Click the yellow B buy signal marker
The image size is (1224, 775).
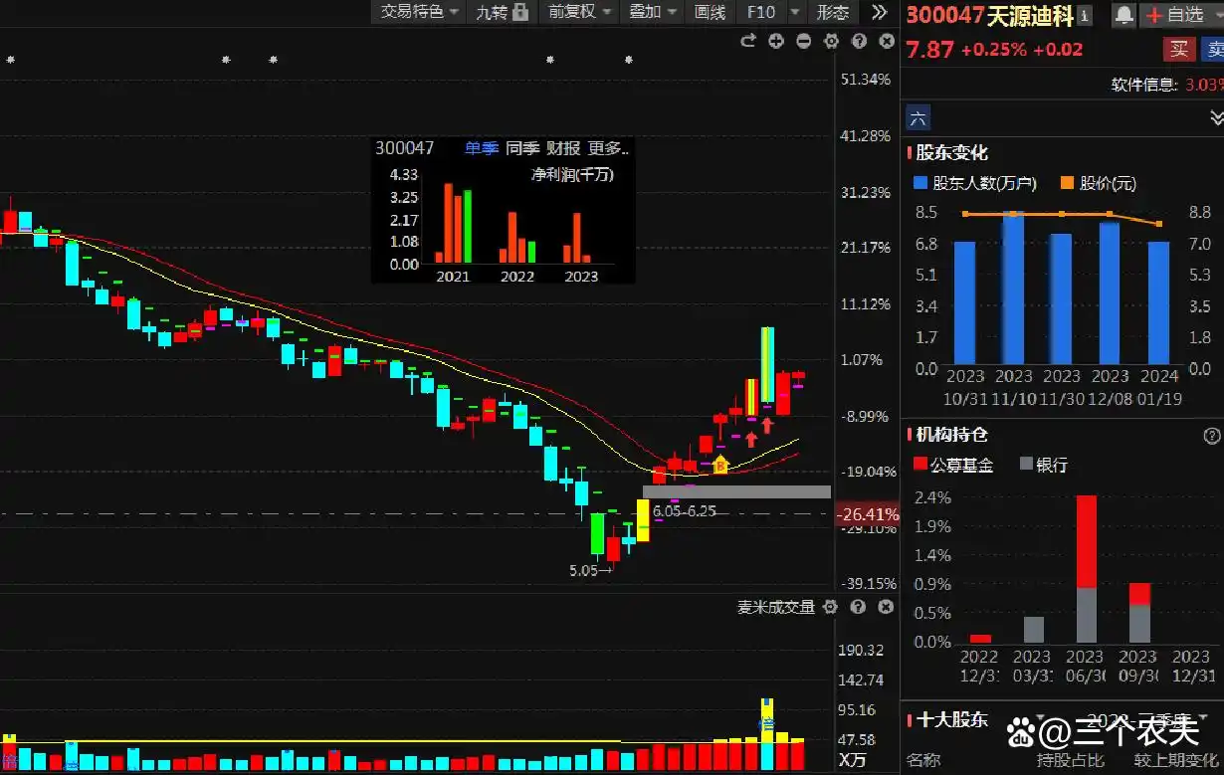(720, 464)
